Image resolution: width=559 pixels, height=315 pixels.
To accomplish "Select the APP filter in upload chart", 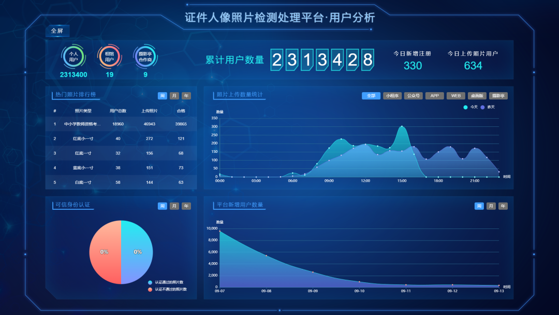I will 435,96.
